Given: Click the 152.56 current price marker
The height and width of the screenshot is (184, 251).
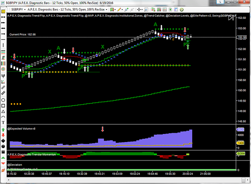Looking at the screenshot, I should [x=242, y=37].
